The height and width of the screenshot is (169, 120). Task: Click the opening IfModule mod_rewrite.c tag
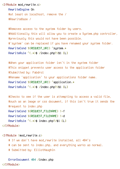[21, 5]
